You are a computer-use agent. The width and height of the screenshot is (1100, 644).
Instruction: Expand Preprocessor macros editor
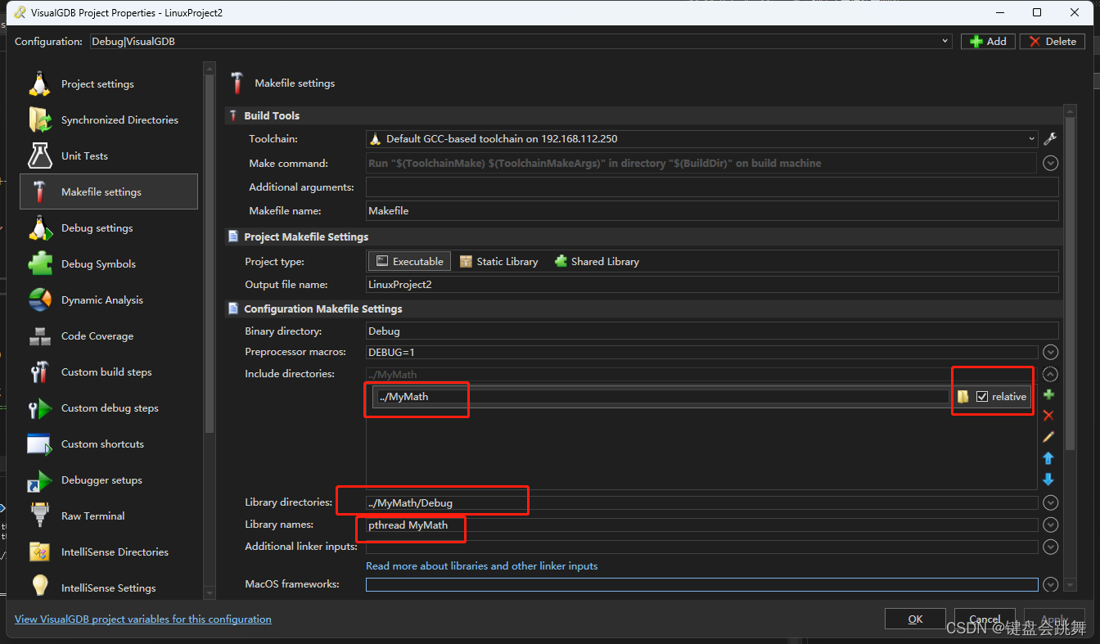(x=1051, y=353)
